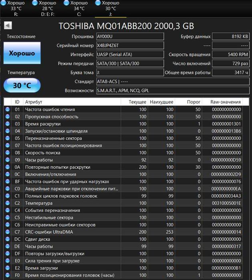252x280 pixels.
Task: Click the Стандарт field ATA8-ACS
Action: [x=173, y=82]
